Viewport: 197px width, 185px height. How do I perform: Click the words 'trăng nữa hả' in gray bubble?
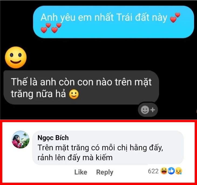(x=39, y=94)
